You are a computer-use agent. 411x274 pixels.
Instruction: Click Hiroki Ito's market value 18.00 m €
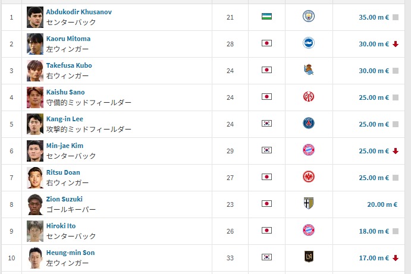pos(374,231)
